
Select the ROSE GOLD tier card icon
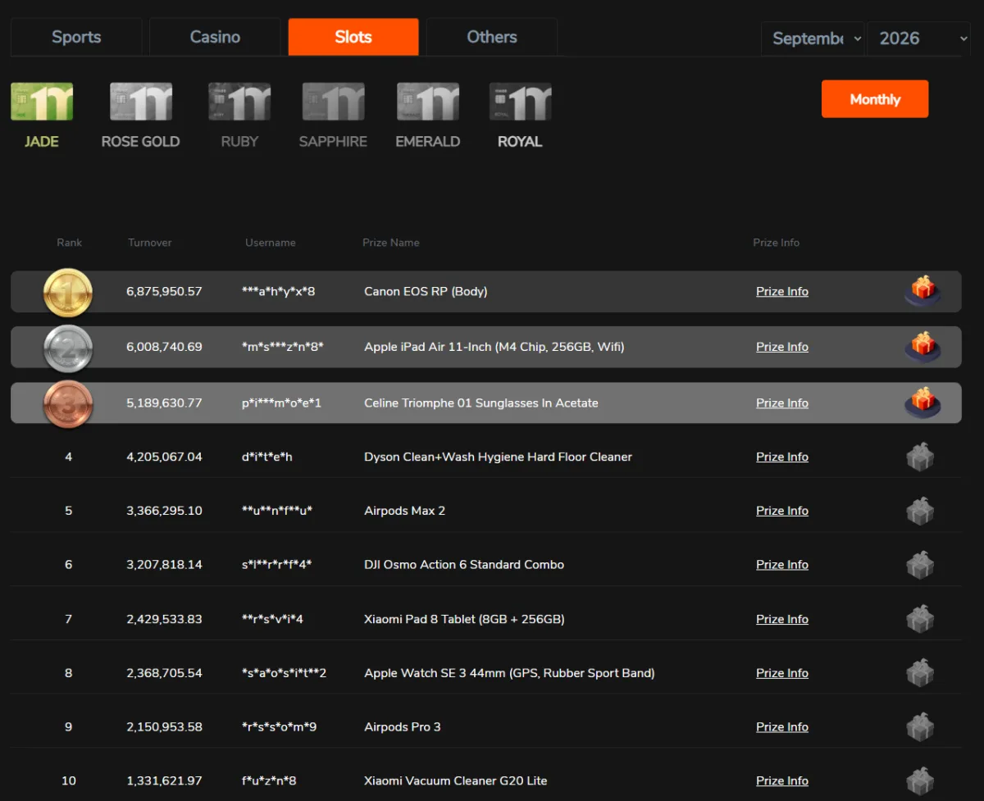coord(141,102)
